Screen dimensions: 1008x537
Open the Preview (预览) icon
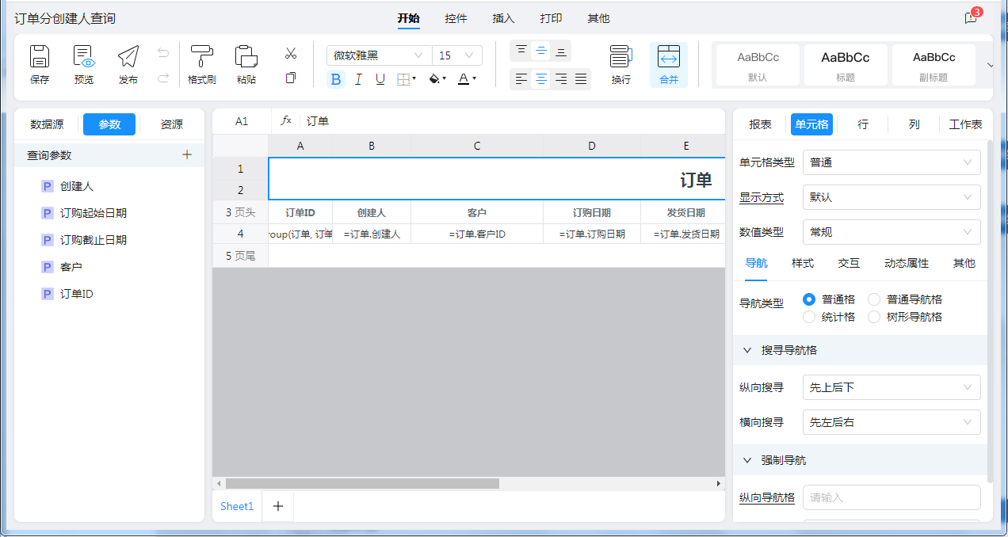(83, 57)
